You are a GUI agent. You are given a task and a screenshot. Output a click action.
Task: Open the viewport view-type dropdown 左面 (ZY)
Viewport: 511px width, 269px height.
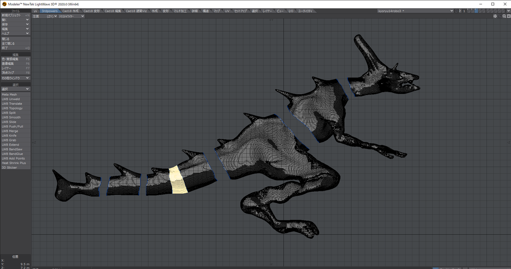point(45,16)
